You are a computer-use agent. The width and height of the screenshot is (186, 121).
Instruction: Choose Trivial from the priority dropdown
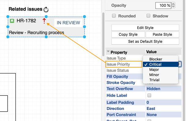coord(161,80)
